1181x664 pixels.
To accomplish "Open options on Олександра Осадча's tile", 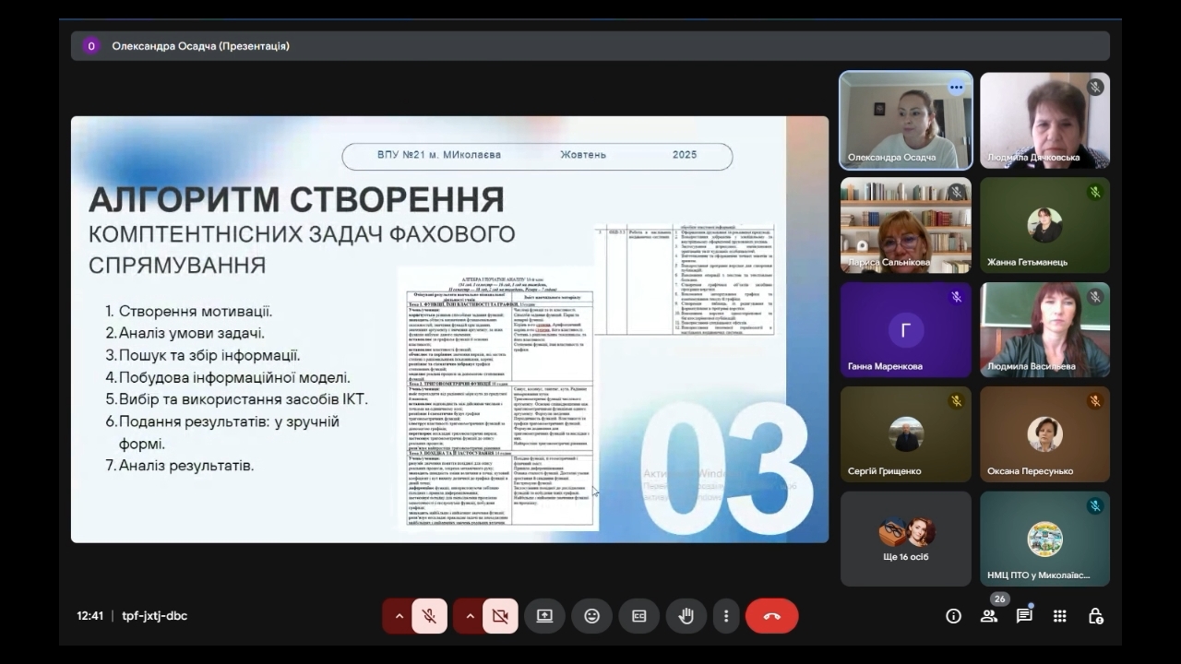I will (x=956, y=88).
